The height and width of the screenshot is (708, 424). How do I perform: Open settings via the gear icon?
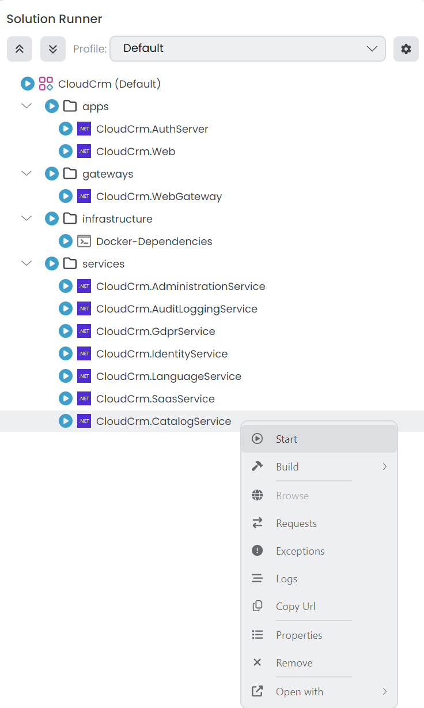406,49
